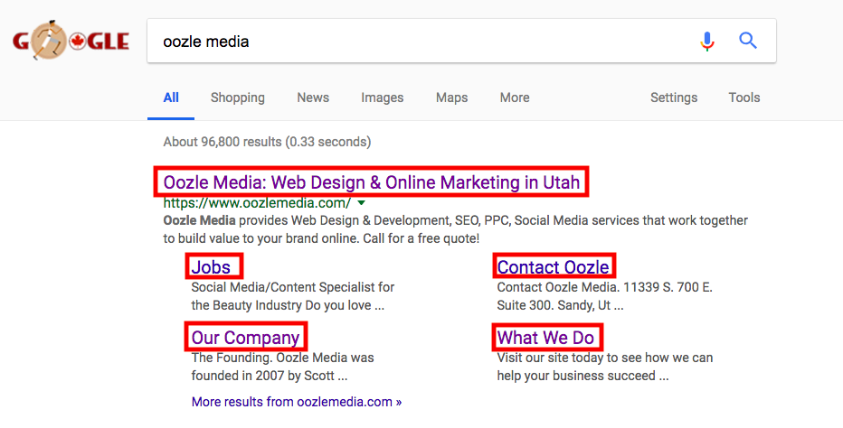
Task: Click the green oozlemedia.com URL text
Action: [257, 203]
